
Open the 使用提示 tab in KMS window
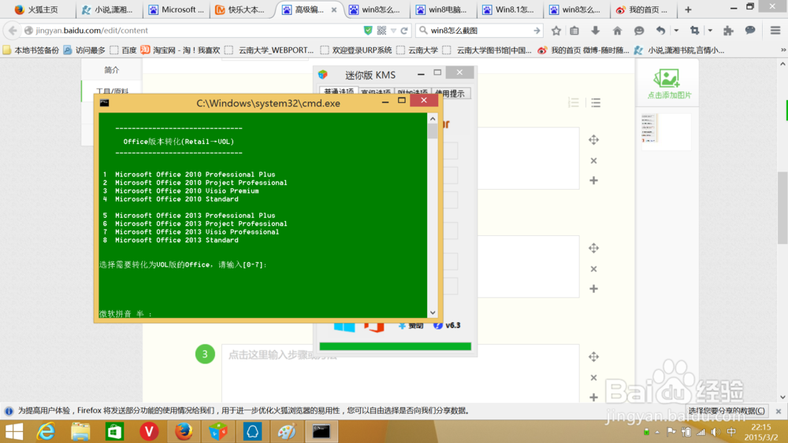(450, 94)
